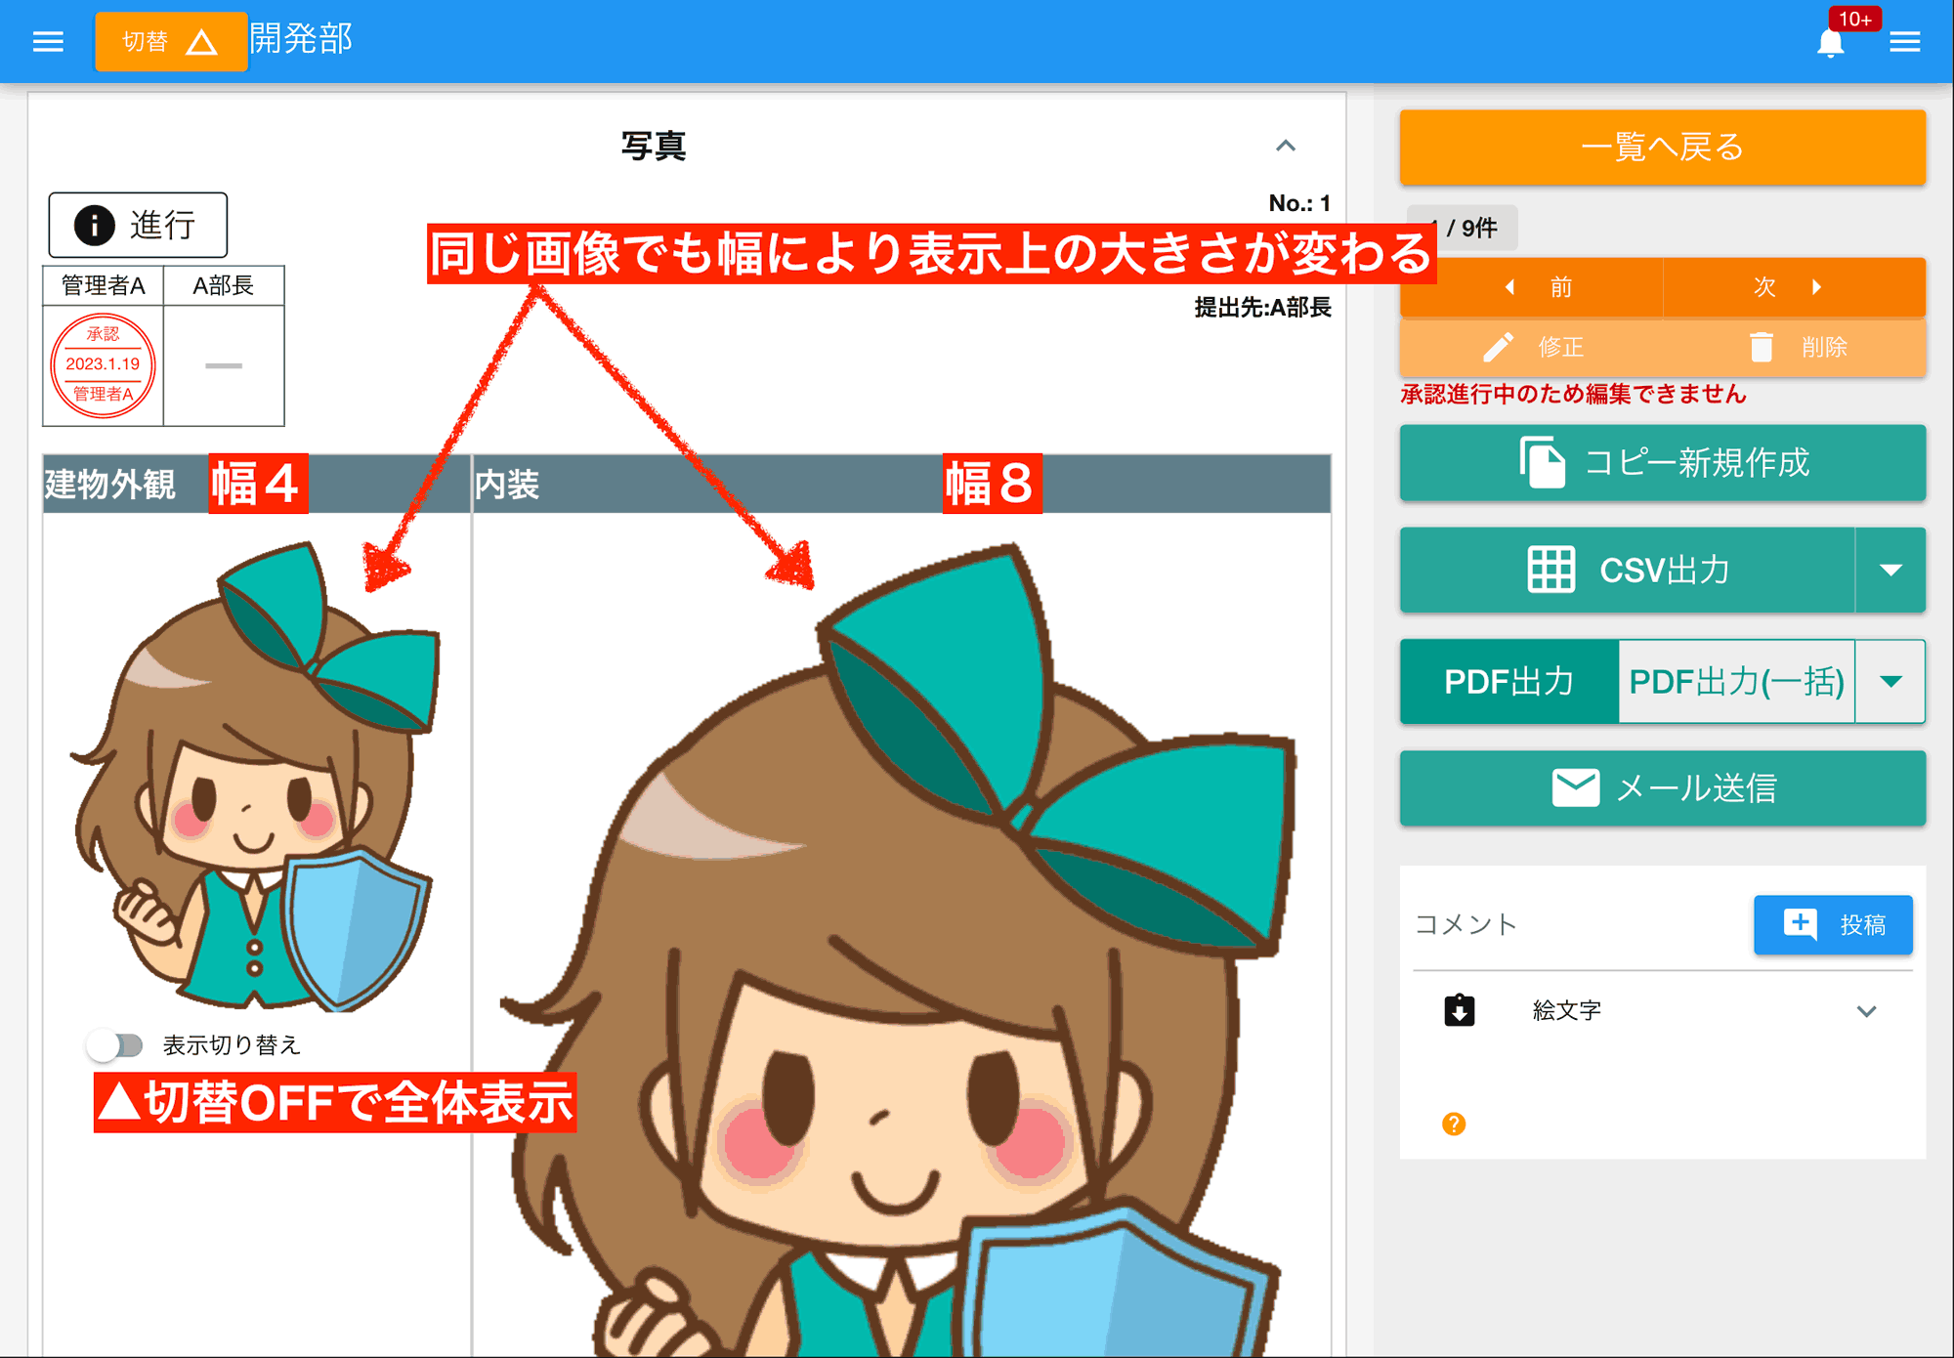Click the info icon beside 進行

coord(93,224)
